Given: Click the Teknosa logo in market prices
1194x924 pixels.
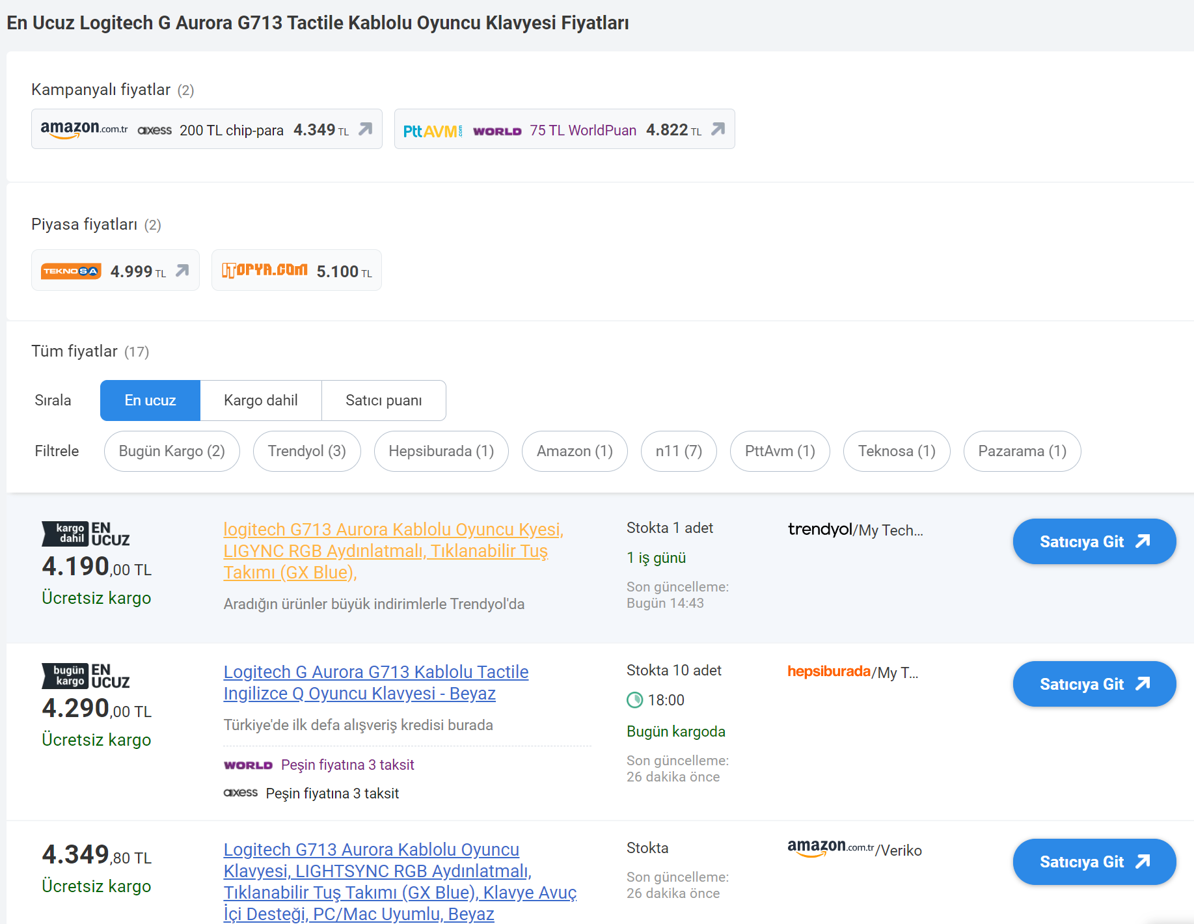Looking at the screenshot, I should [x=71, y=271].
